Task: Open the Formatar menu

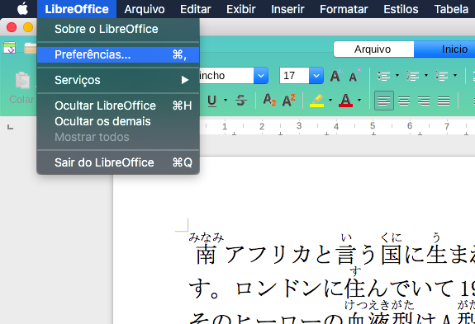Action: (344, 9)
